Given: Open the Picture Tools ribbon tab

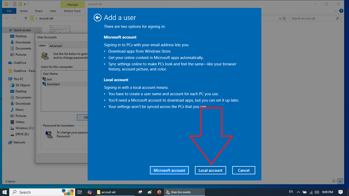Looking at the screenshot, I should click(x=73, y=11).
